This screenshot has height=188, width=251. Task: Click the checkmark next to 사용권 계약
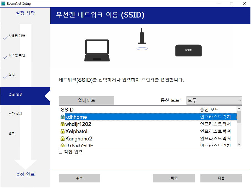point(5,38)
